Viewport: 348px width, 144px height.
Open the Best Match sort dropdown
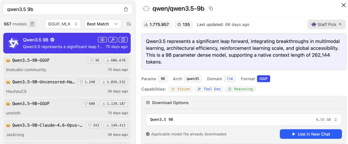click(103, 24)
